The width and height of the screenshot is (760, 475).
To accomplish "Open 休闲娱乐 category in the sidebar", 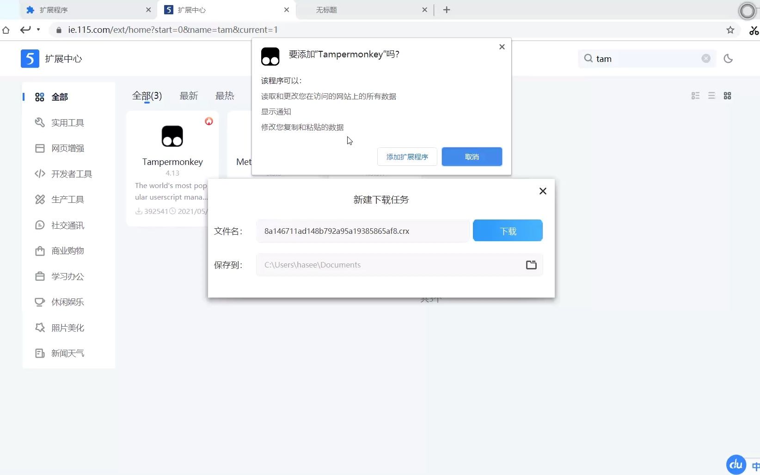I will (68, 302).
